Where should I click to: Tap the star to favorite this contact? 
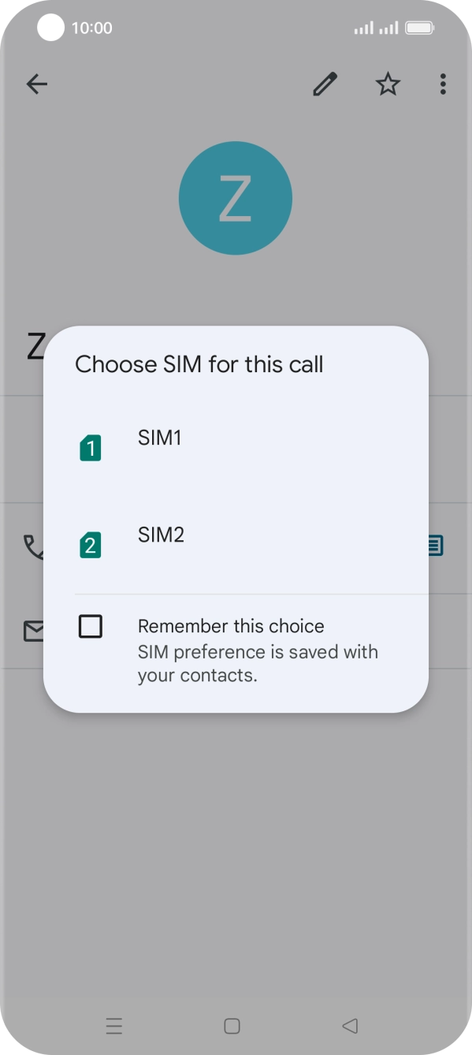tap(388, 84)
